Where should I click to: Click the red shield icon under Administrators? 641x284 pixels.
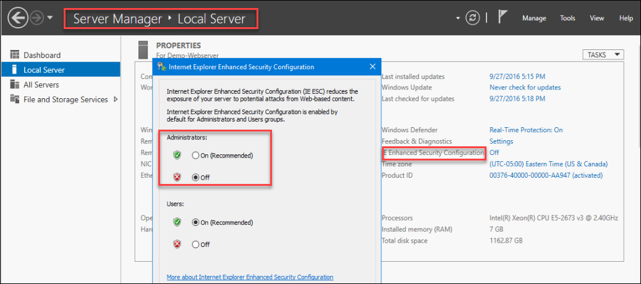click(x=177, y=177)
